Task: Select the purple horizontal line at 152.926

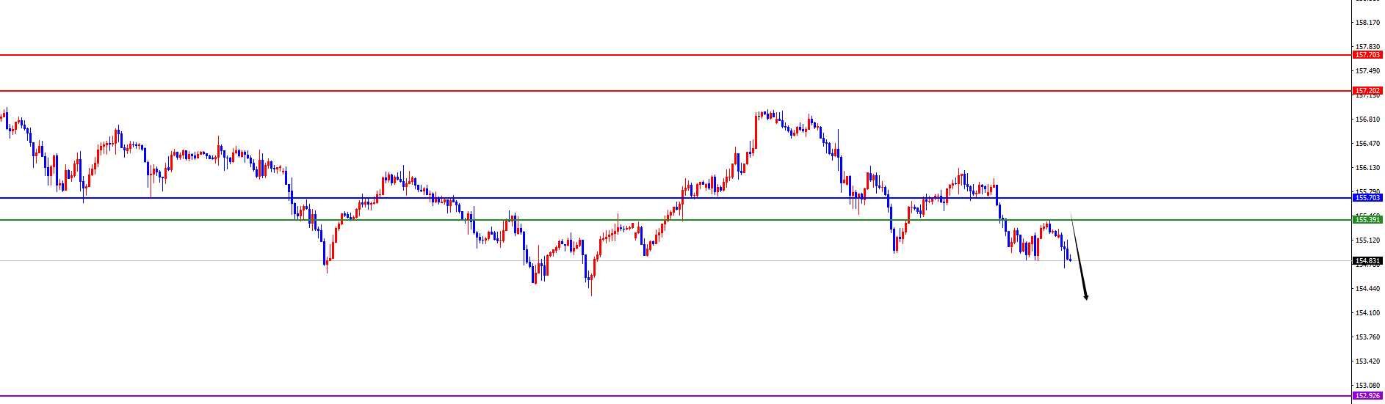Action: point(661,396)
